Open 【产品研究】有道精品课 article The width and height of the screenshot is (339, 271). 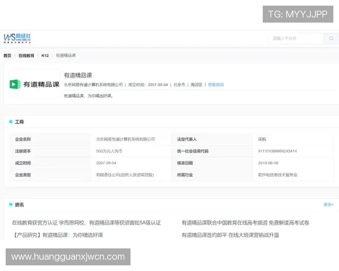point(58,235)
